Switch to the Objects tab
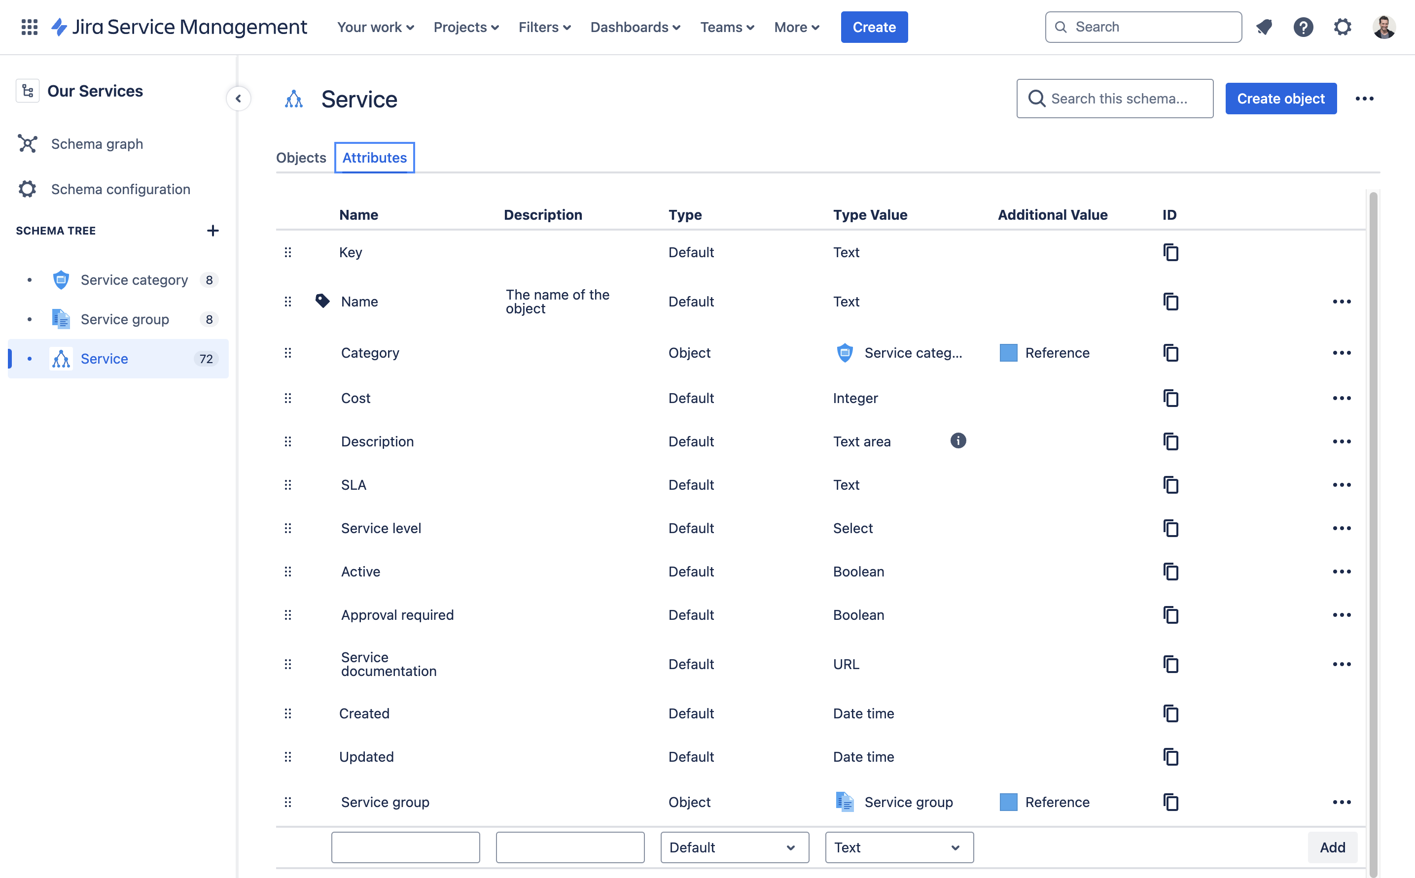Viewport: 1415px width, 878px height. [x=302, y=157]
